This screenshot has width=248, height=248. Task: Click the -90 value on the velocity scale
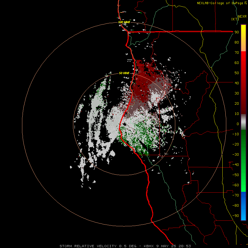coord(236,215)
